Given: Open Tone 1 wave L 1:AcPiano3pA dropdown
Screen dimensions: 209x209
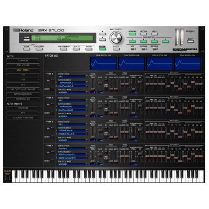Looking at the screenshot, I should (x=73, y=83).
